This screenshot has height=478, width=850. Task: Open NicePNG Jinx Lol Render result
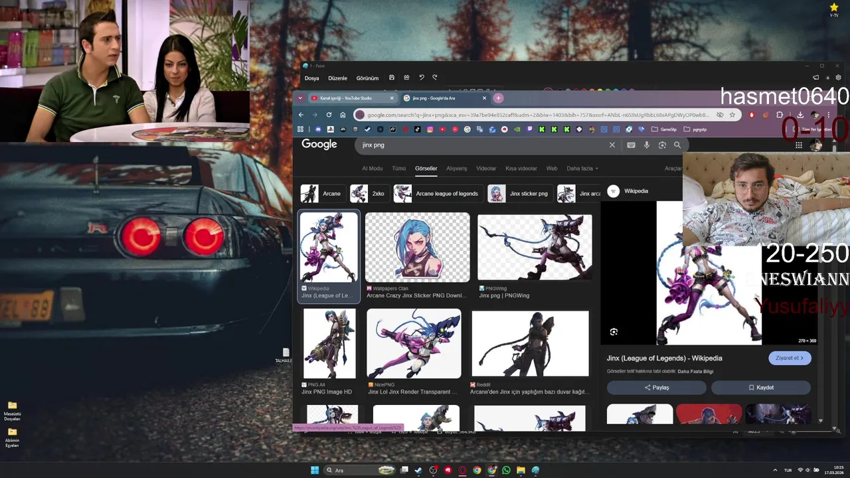coord(414,343)
